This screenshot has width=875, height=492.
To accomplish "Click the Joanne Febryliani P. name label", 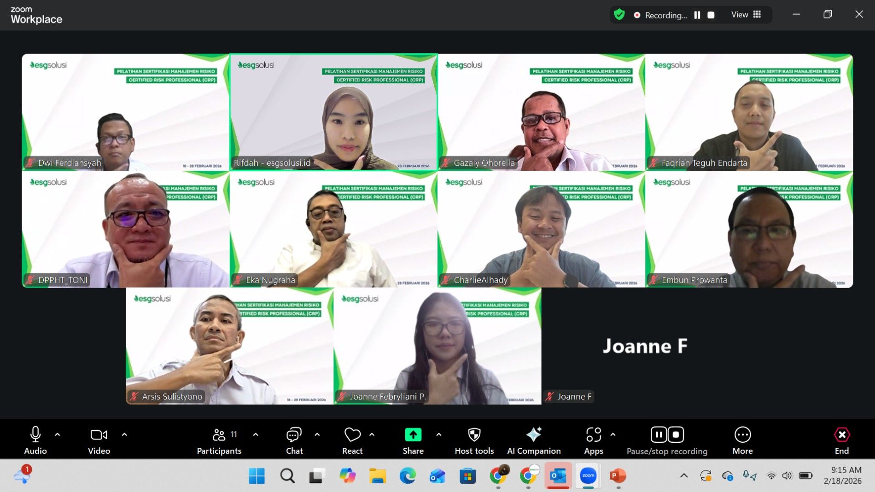I will click(388, 396).
